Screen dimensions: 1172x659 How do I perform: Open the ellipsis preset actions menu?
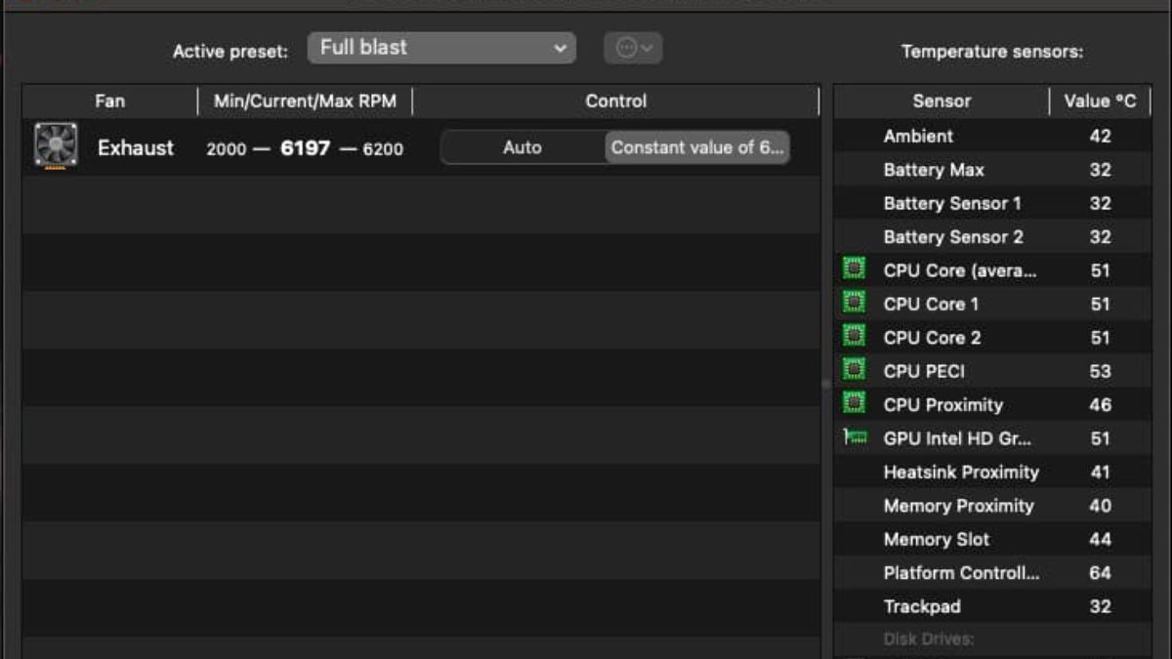633,48
